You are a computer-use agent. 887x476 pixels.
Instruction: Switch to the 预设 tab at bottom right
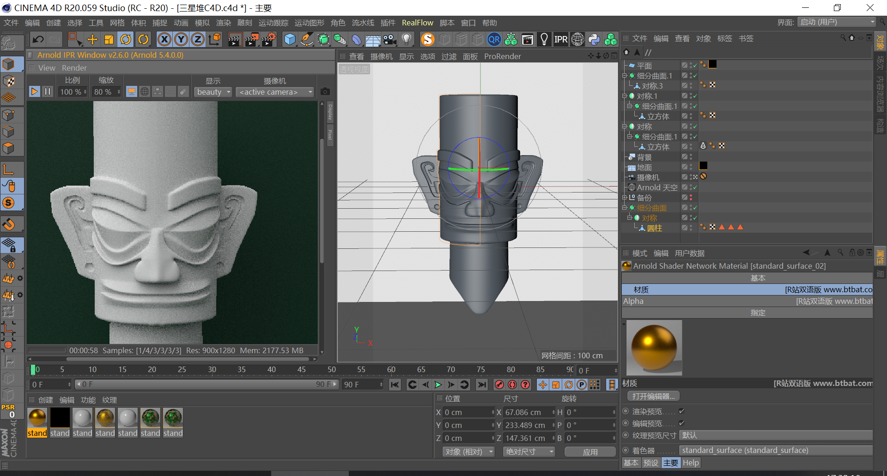651,463
